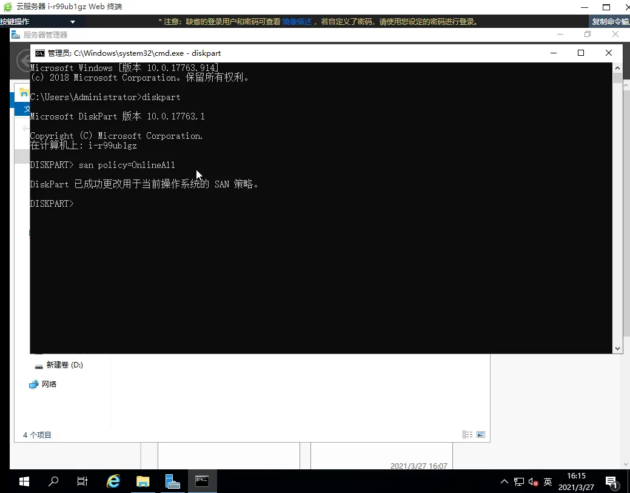Open the notification center icon
Viewport: 630px width, 493px height.
[612, 482]
